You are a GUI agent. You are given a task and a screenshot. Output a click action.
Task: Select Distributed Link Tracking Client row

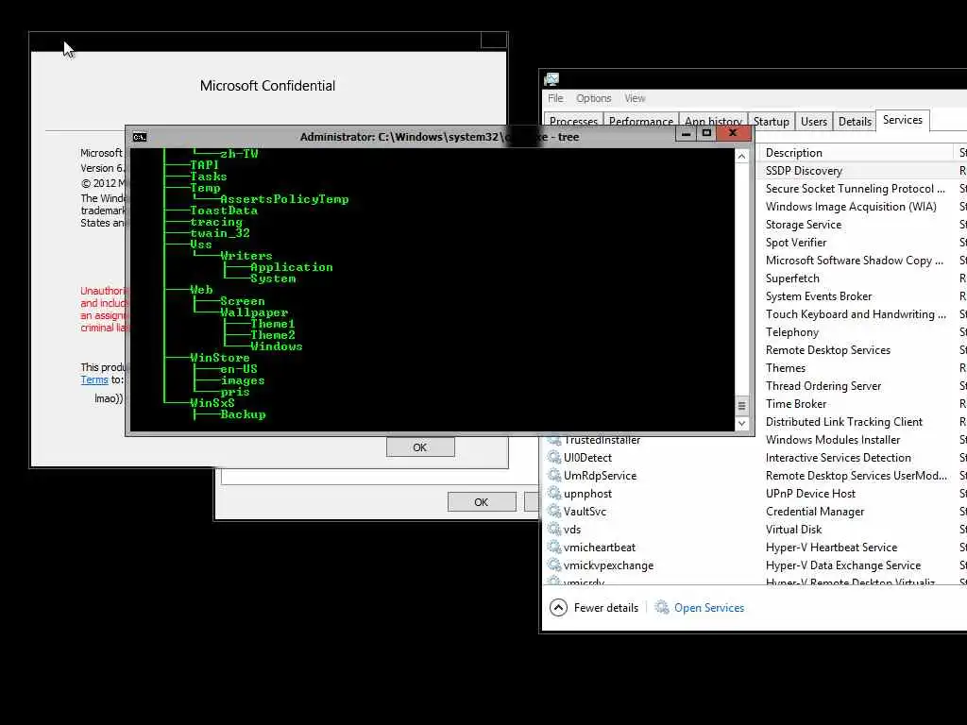click(x=861, y=421)
